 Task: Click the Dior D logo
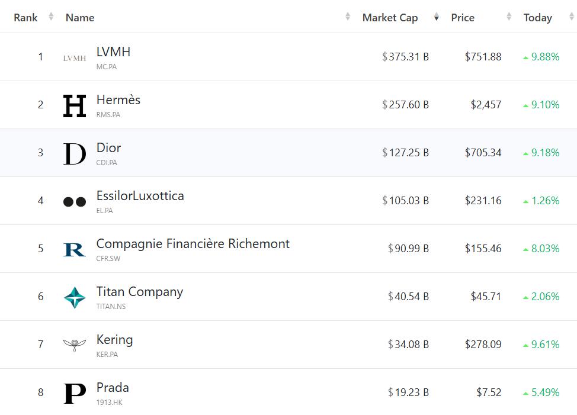click(x=75, y=154)
